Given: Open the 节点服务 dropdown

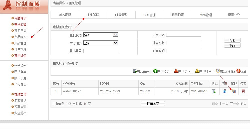Looking at the screenshot, I should [x=101, y=43].
